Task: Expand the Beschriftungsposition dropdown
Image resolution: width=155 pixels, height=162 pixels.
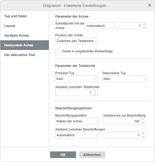Action: coord(77,121)
